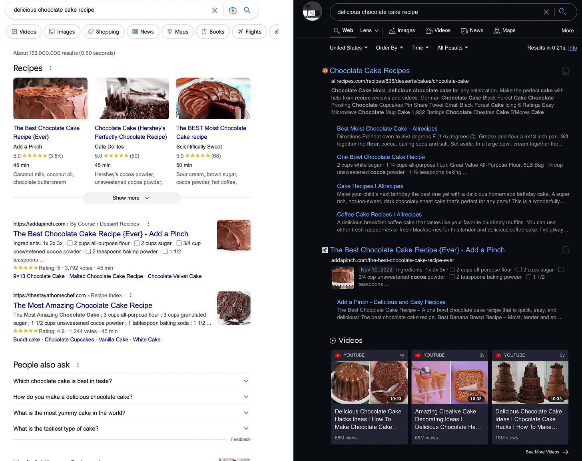Open the All Results dropdown
Image resolution: width=582 pixels, height=461 pixels.
coord(452,48)
